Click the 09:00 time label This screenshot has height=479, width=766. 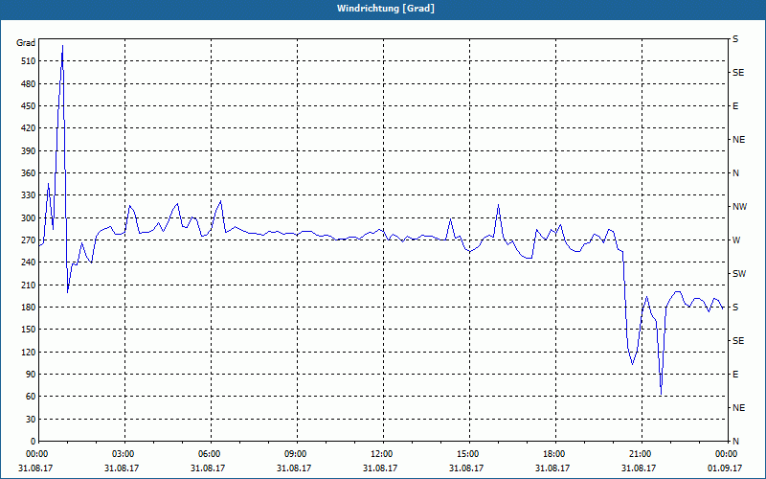(x=295, y=454)
